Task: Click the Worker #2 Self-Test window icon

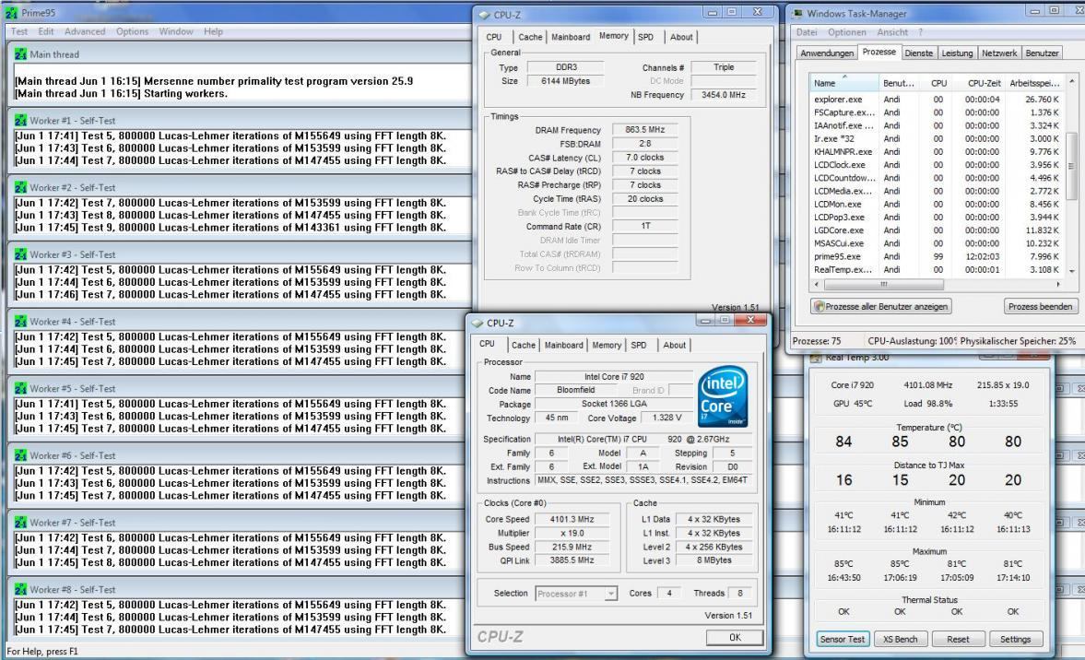Action: [21, 187]
